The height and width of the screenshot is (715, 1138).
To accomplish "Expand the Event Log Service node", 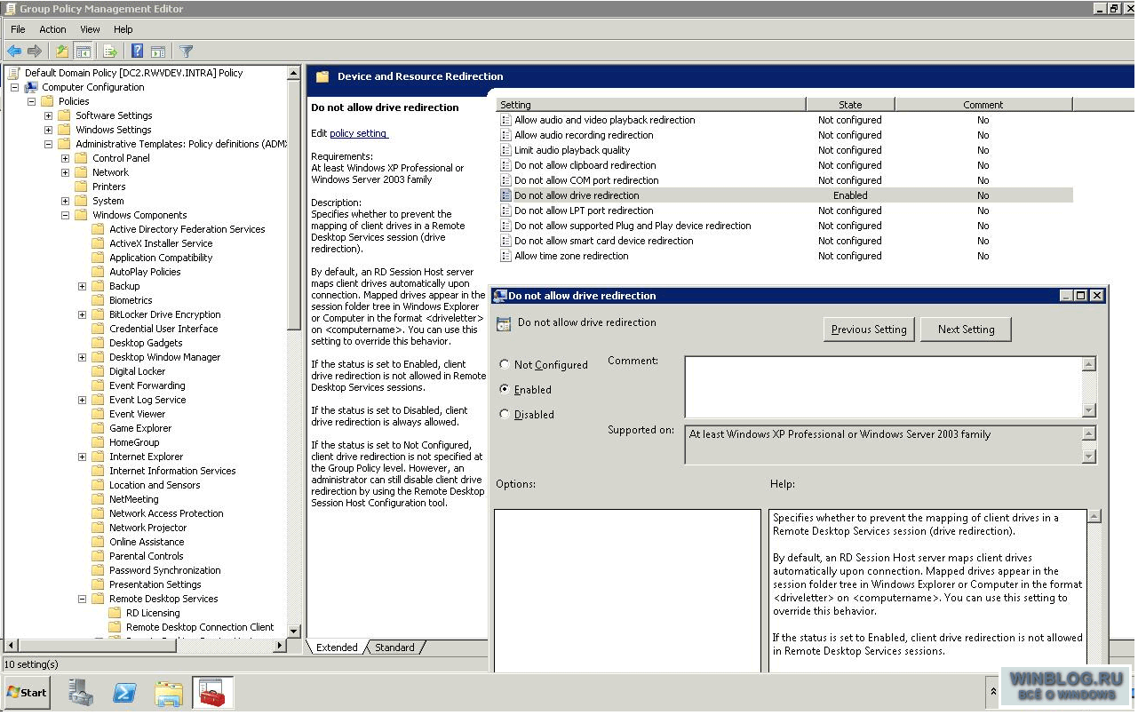I will coord(82,400).
